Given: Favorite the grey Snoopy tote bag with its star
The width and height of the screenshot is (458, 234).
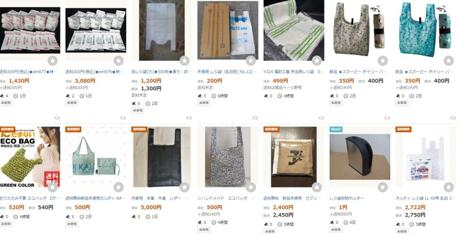Looking at the screenshot, I should point(383,61).
